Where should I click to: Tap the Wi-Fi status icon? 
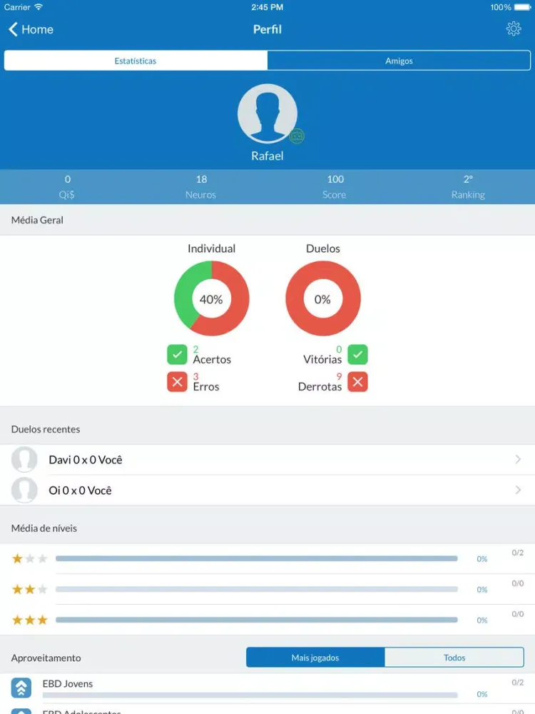click(39, 7)
